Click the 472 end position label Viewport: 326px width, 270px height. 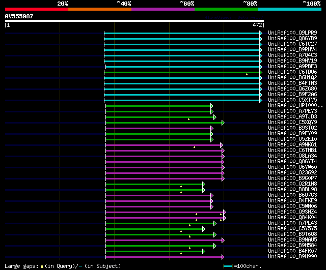[x=257, y=25]
